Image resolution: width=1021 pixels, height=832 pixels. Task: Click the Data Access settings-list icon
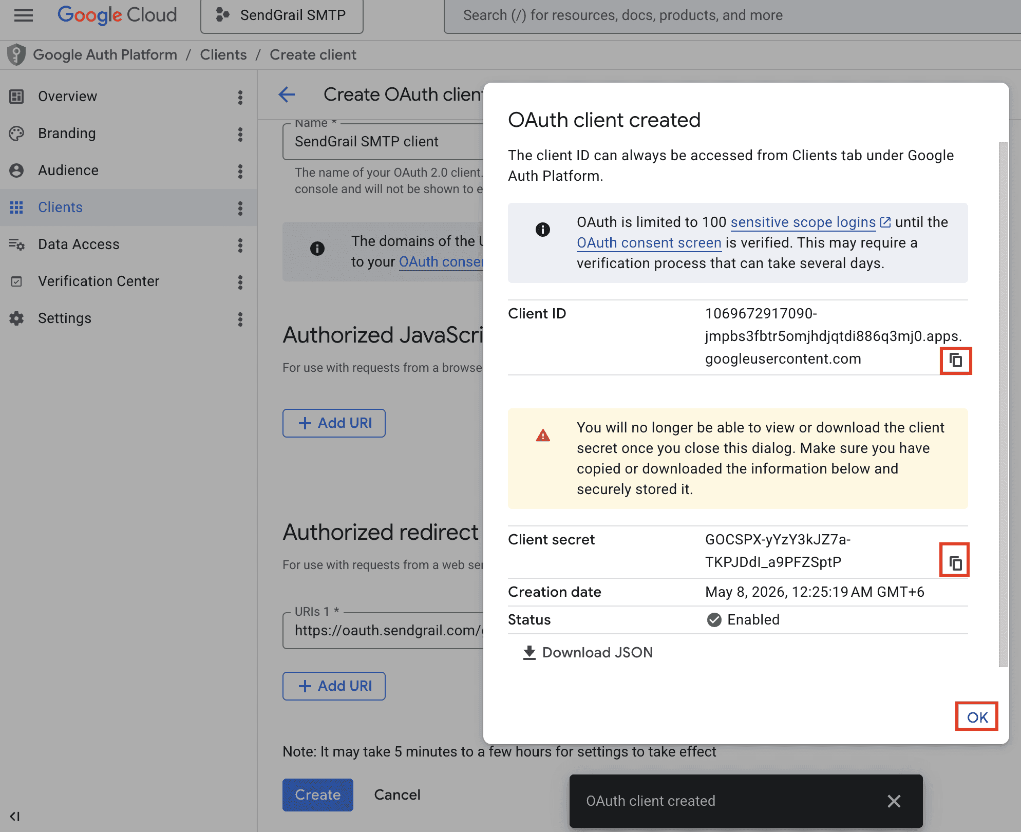point(16,244)
